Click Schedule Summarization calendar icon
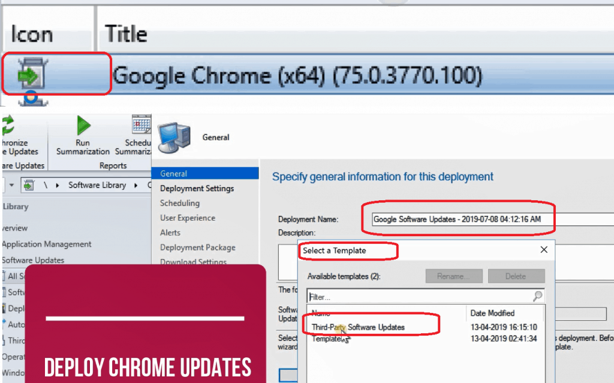The image size is (614, 383). point(142,125)
